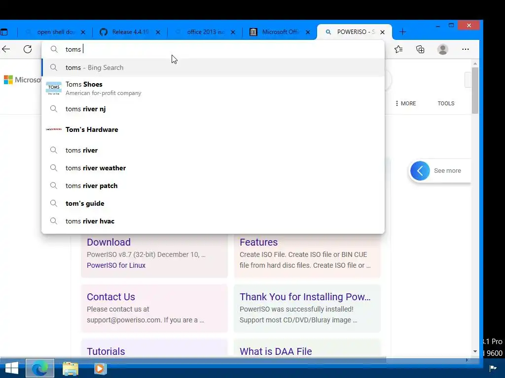Select the 'toms river nj' suggestion
Image resolution: width=505 pixels, height=378 pixels.
point(213,109)
